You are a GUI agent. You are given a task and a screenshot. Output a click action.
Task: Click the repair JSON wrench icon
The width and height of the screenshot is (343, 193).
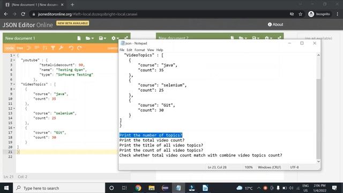tap(61, 48)
